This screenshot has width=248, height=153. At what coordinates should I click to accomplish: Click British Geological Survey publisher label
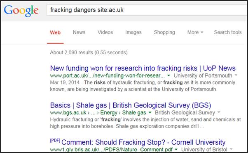click(x=185, y=113)
